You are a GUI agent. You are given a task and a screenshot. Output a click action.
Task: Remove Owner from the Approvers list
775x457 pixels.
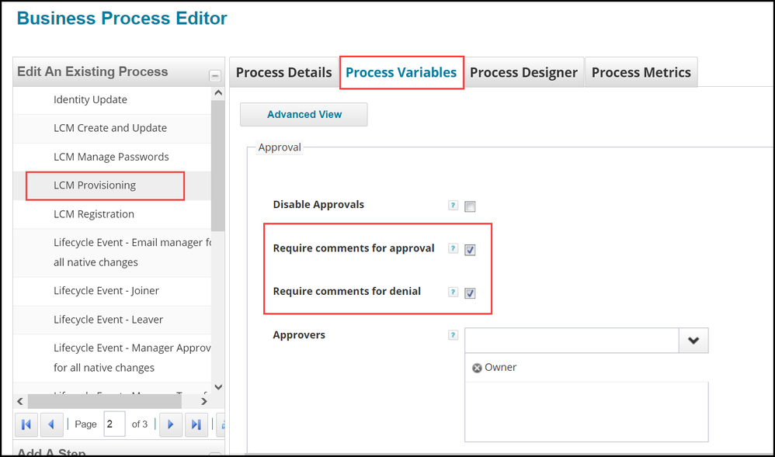pyautogui.click(x=477, y=368)
